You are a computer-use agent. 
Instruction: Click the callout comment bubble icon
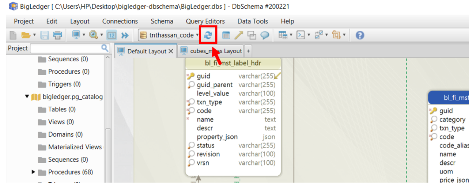point(265,35)
